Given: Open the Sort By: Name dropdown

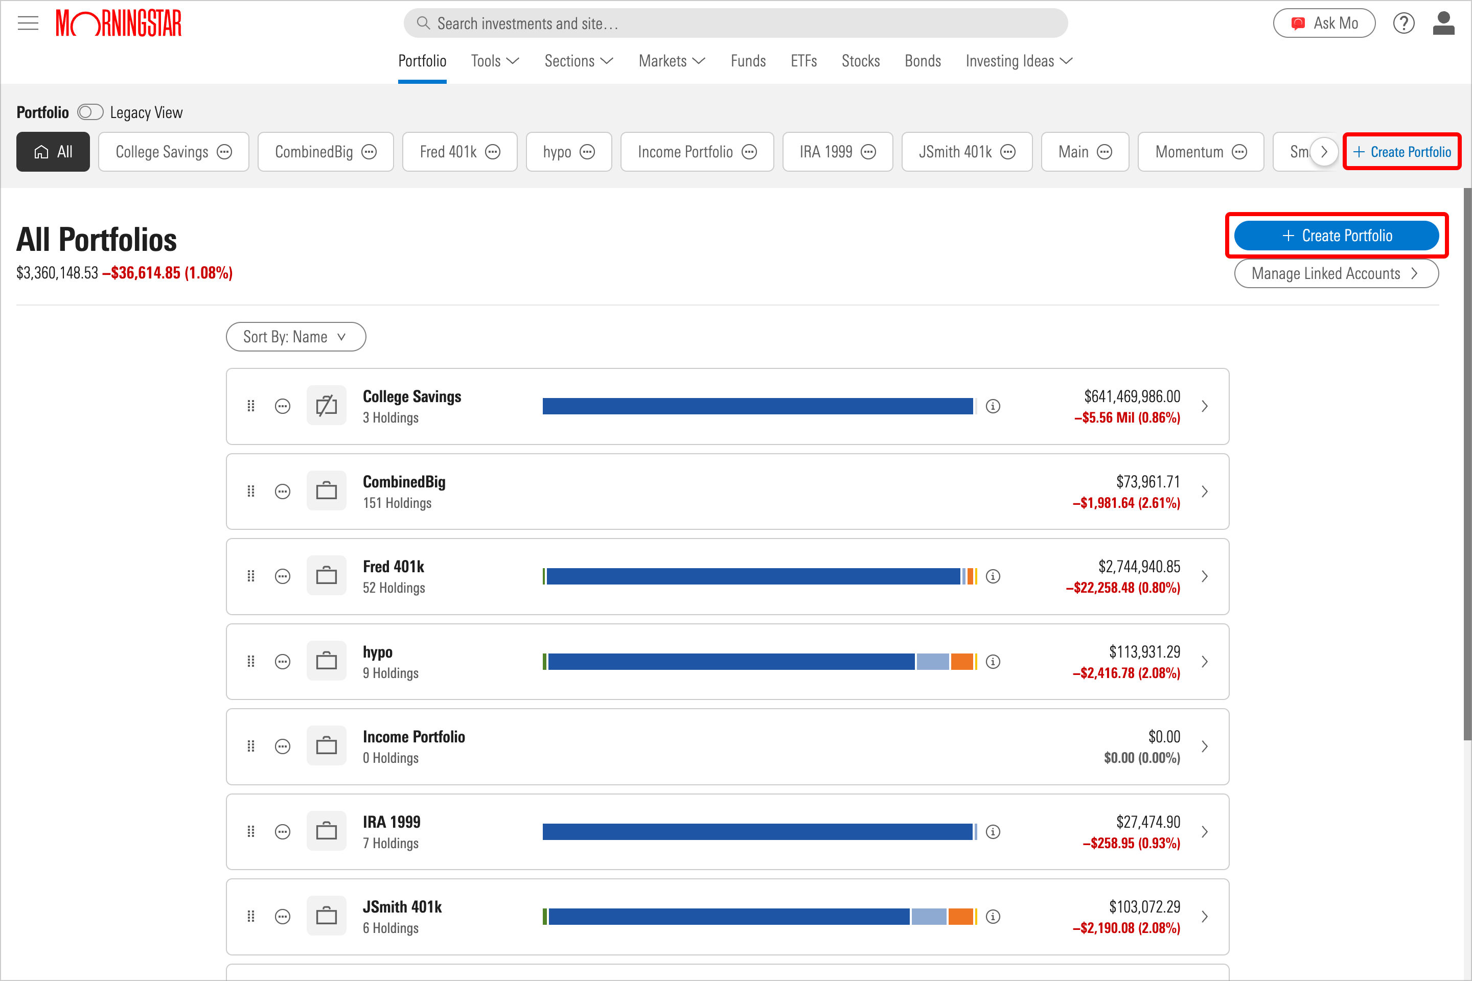Looking at the screenshot, I should (x=296, y=337).
